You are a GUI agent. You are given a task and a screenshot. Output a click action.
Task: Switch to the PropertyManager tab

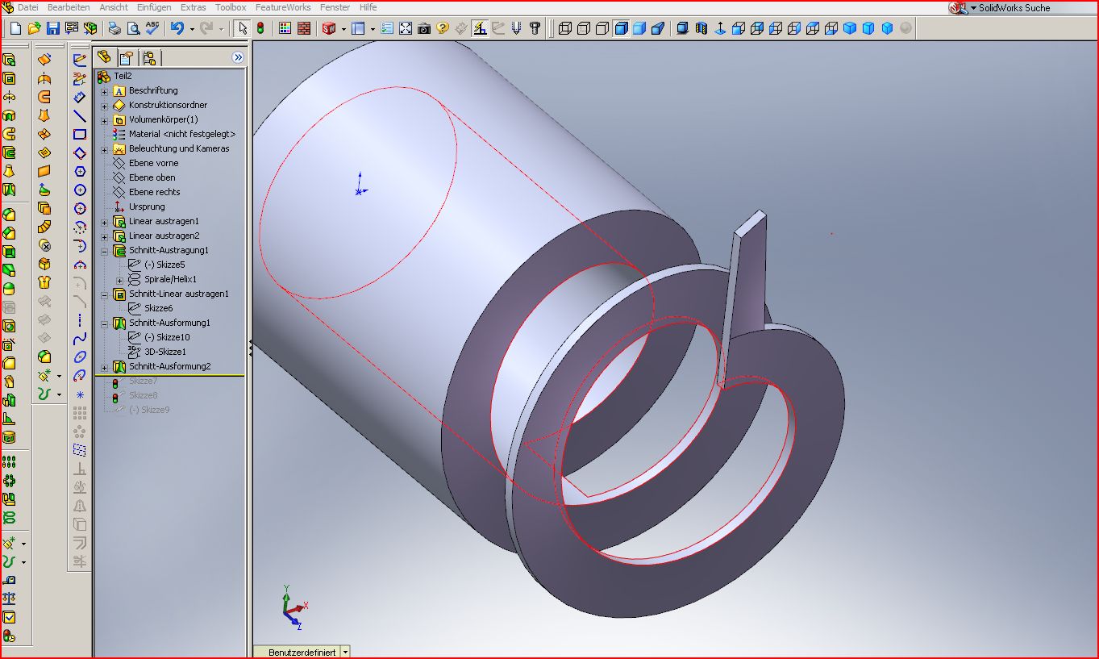pyautogui.click(x=126, y=57)
